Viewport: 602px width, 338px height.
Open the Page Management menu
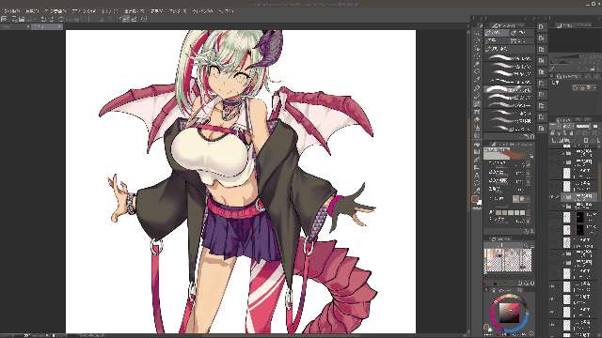[x=55, y=11]
